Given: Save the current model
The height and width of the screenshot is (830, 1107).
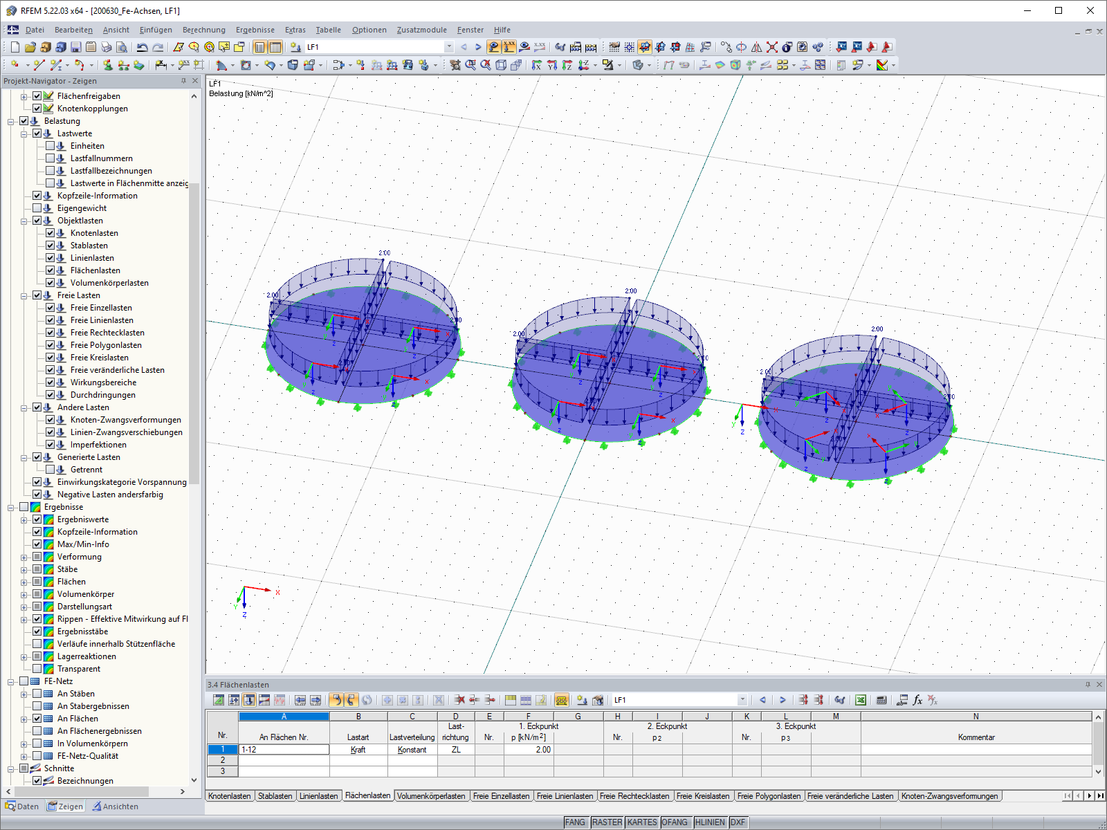Looking at the screenshot, I should coord(75,46).
